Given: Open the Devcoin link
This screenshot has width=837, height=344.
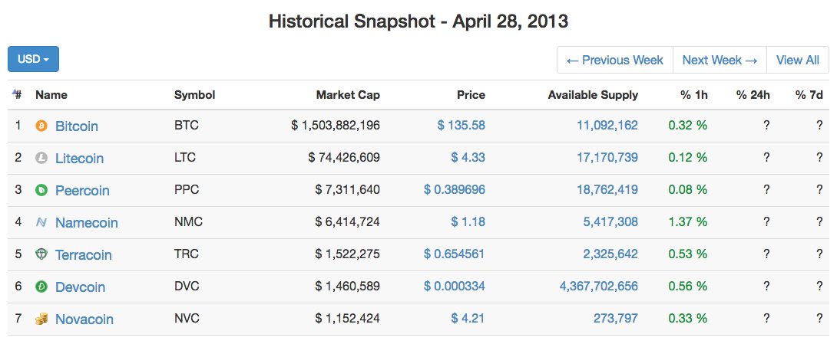Looking at the screenshot, I should tap(80, 287).
